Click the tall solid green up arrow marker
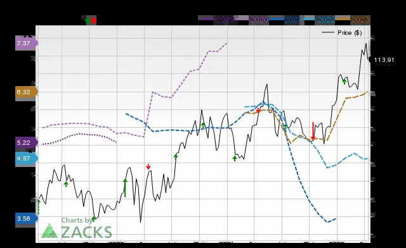This screenshot has height=248, width=406. click(x=125, y=188)
